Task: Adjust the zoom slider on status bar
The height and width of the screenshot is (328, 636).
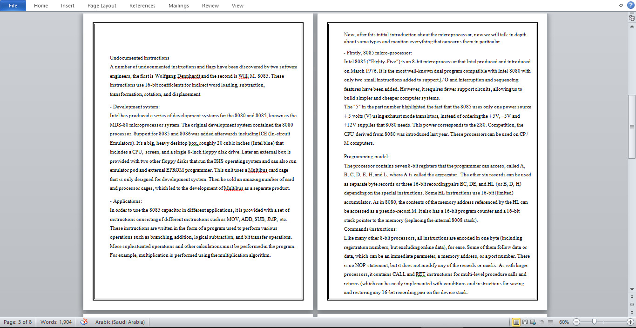Action: pyautogui.click(x=595, y=321)
